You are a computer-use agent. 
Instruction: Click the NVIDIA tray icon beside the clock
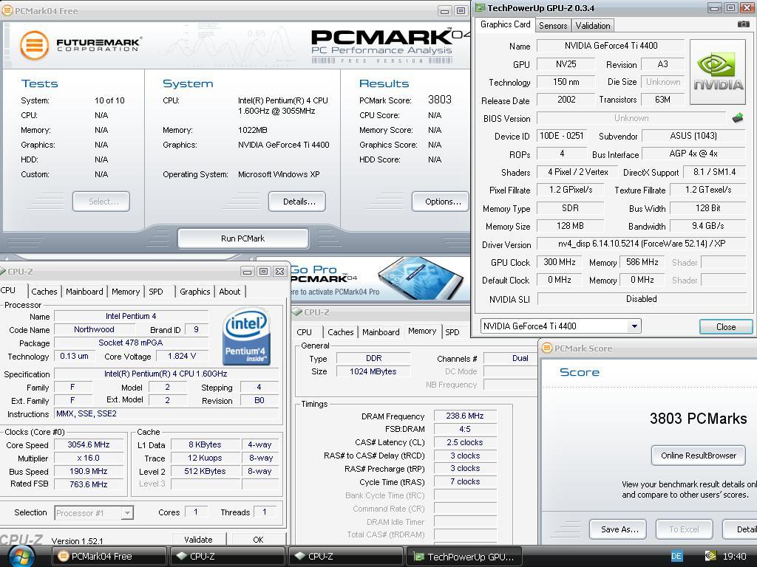710,557
